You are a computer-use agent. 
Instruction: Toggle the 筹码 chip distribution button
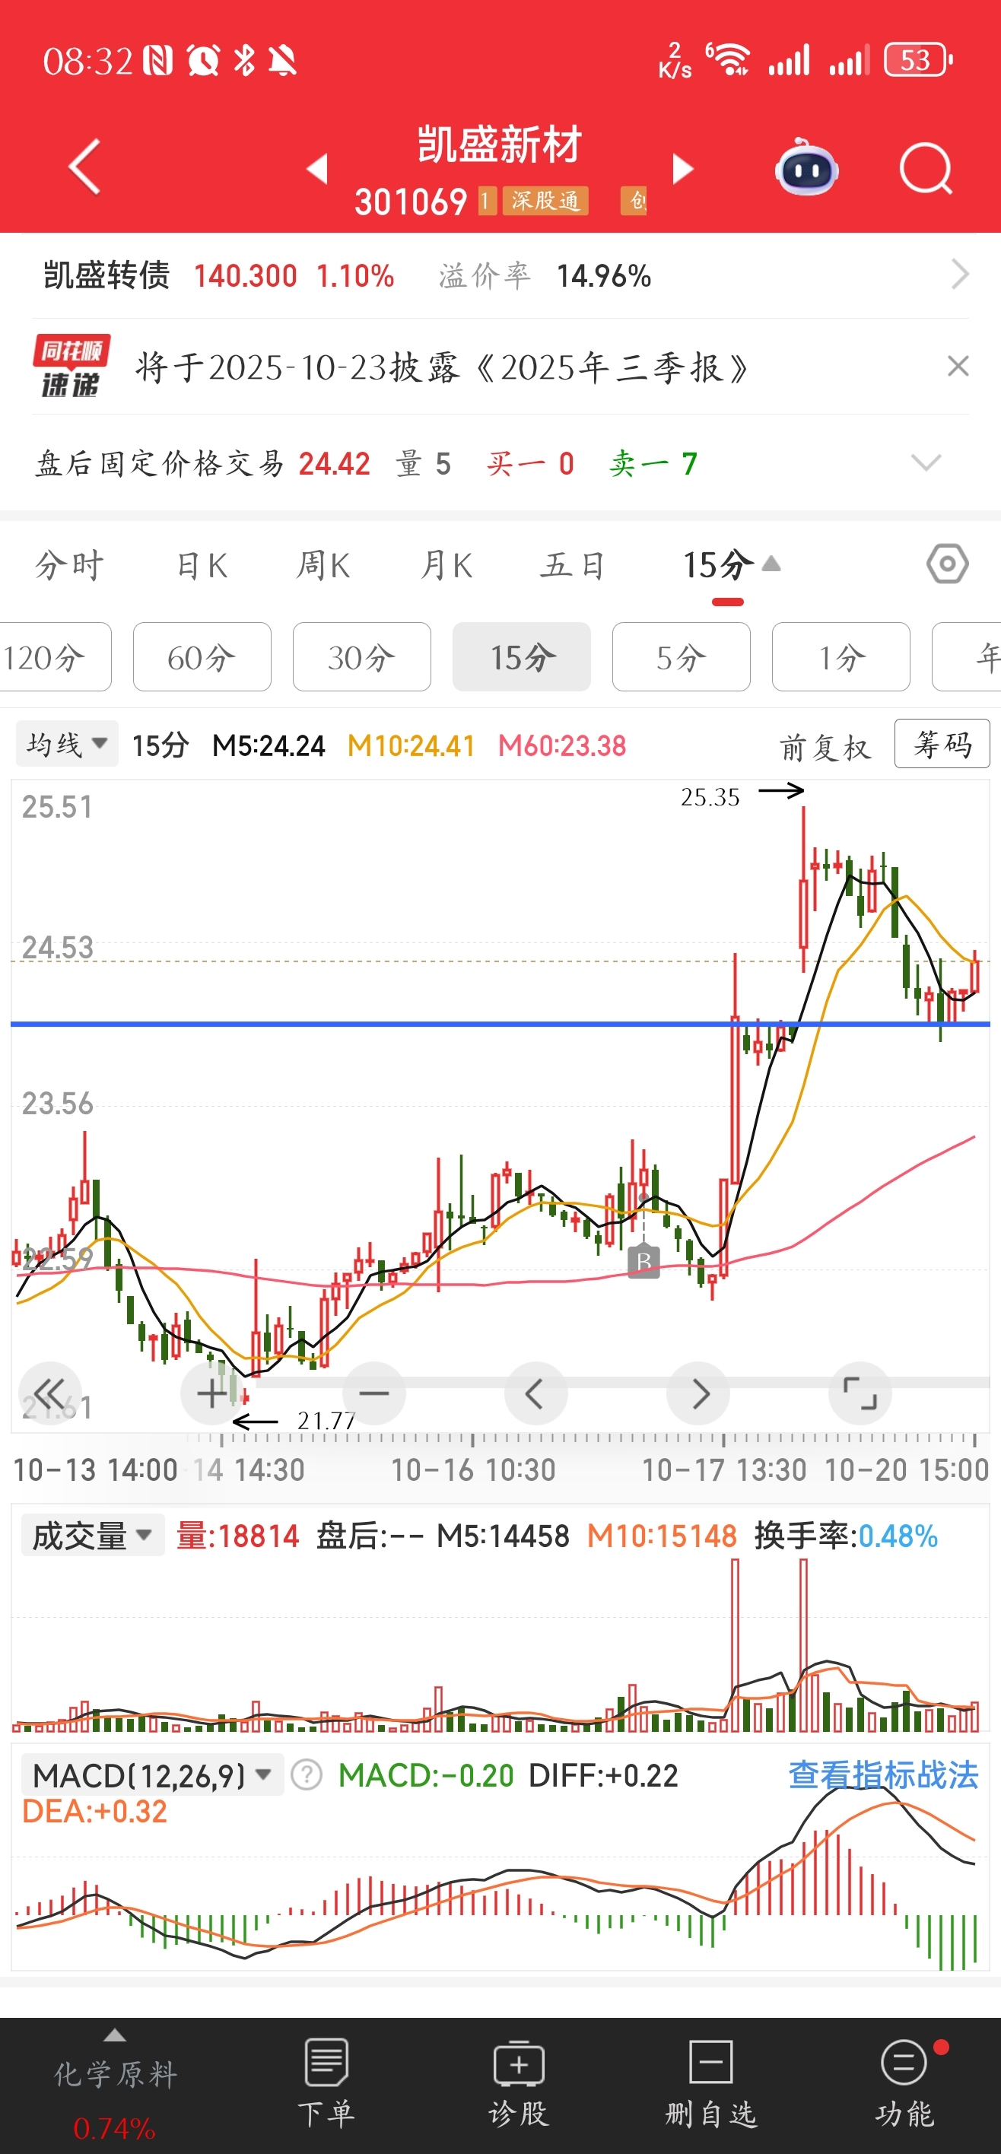942,743
